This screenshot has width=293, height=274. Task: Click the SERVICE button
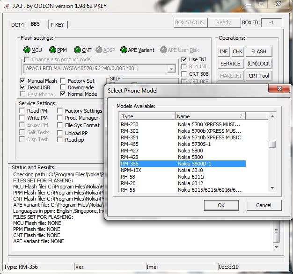tap(231, 64)
